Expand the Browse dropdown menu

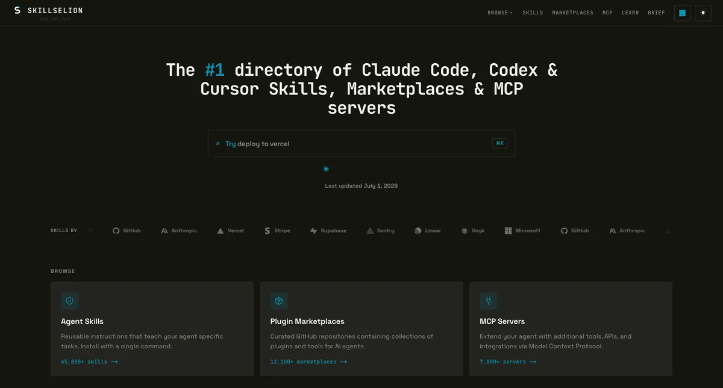point(500,13)
